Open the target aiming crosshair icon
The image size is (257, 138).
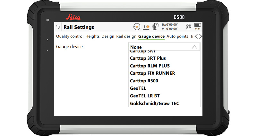(137, 27)
